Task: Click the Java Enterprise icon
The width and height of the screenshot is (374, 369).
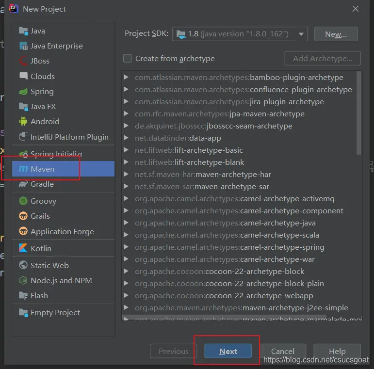Action: (x=23, y=46)
